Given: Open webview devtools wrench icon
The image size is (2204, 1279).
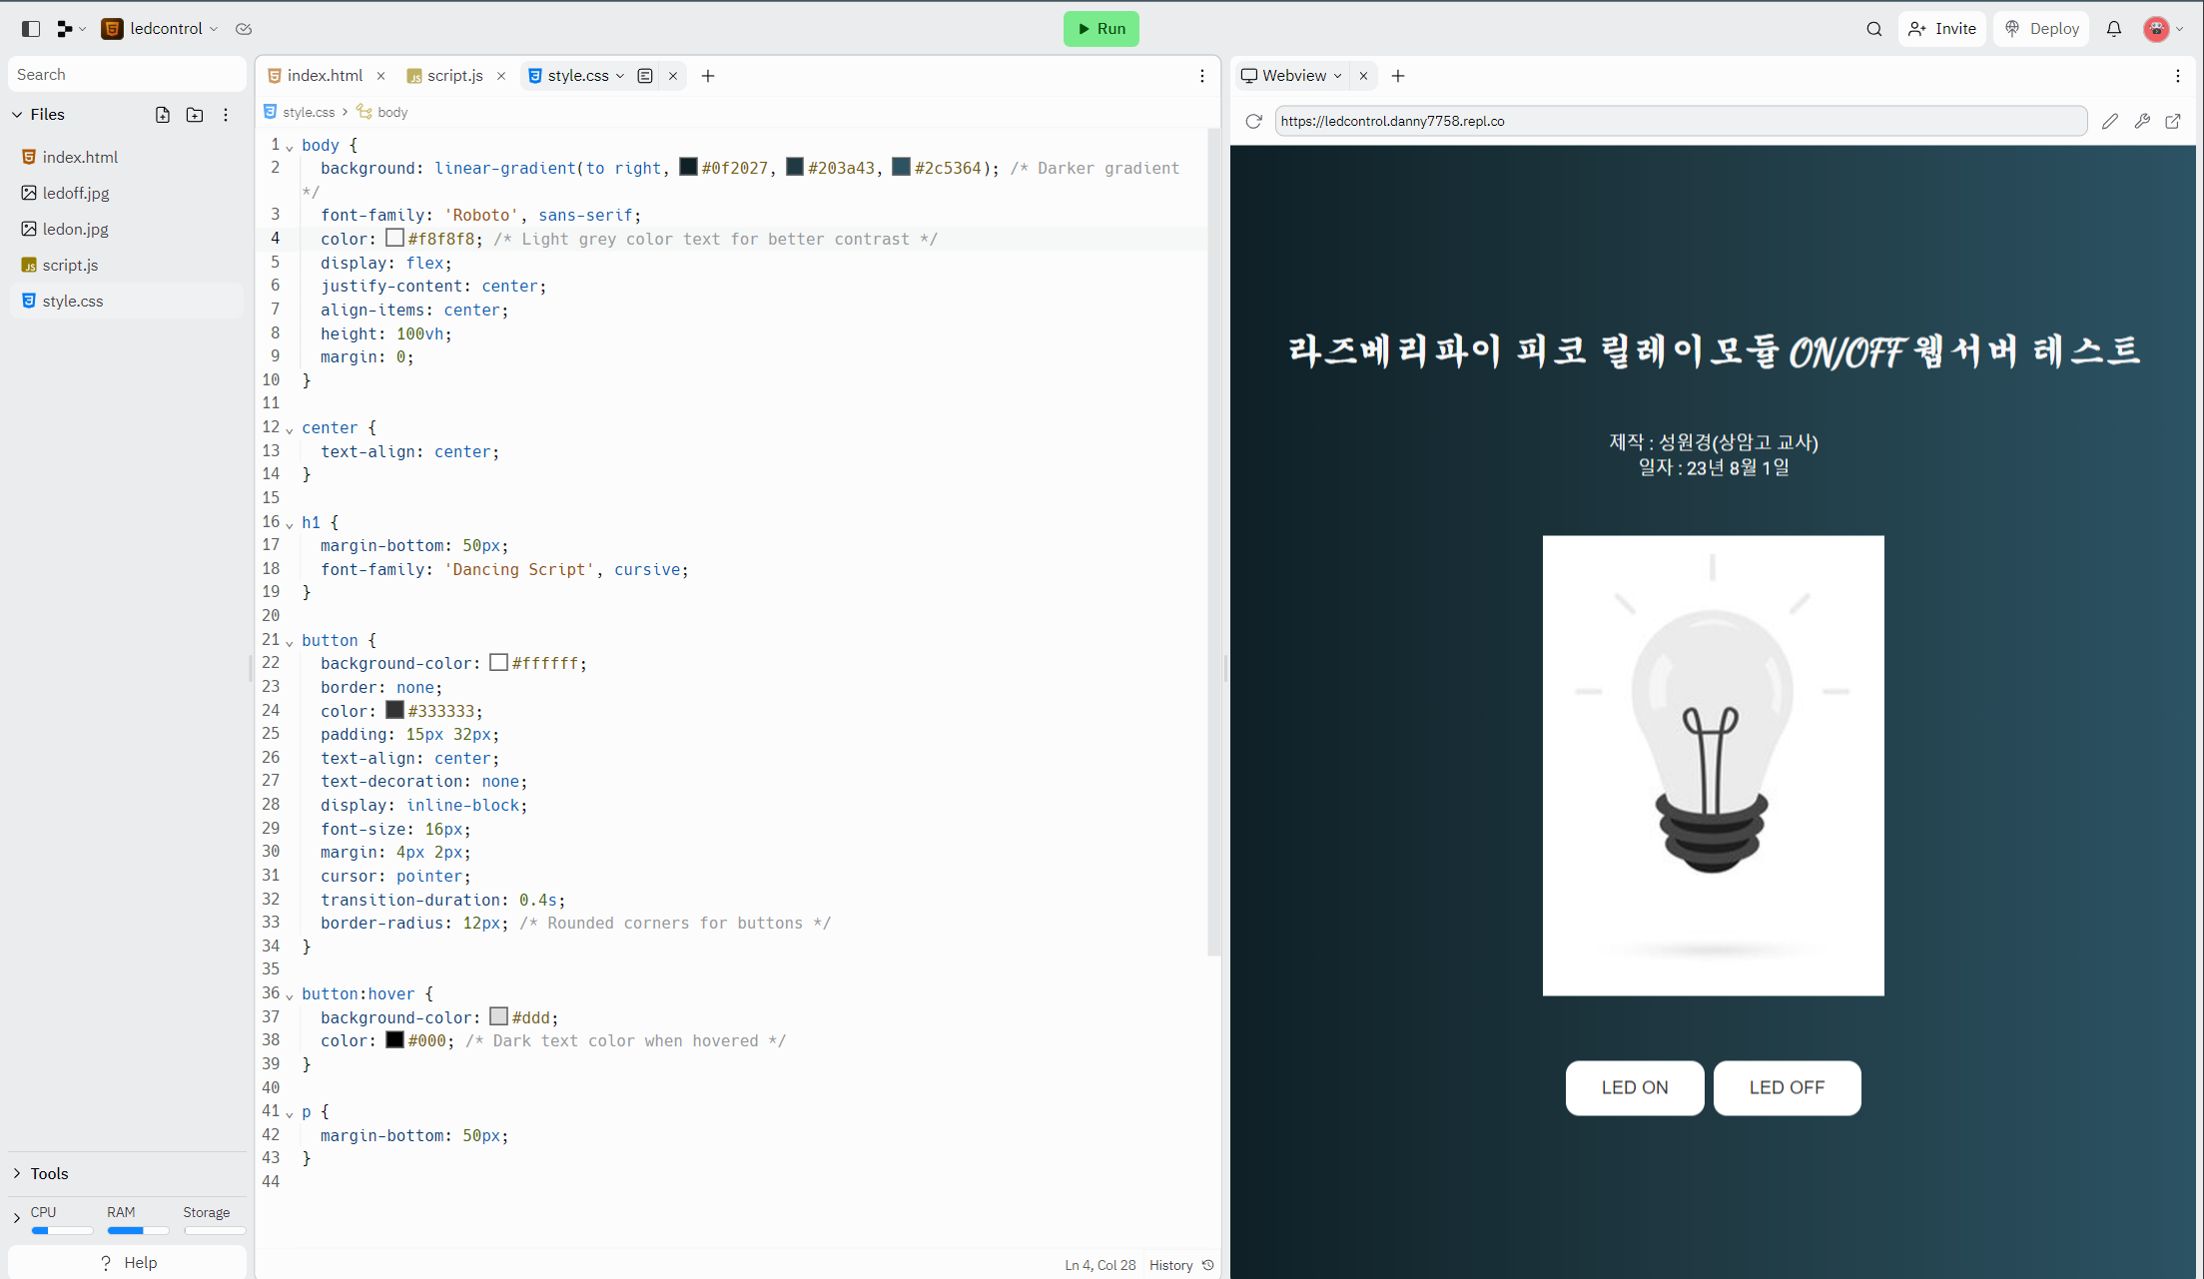Looking at the screenshot, I should [x=2142, y=121].
